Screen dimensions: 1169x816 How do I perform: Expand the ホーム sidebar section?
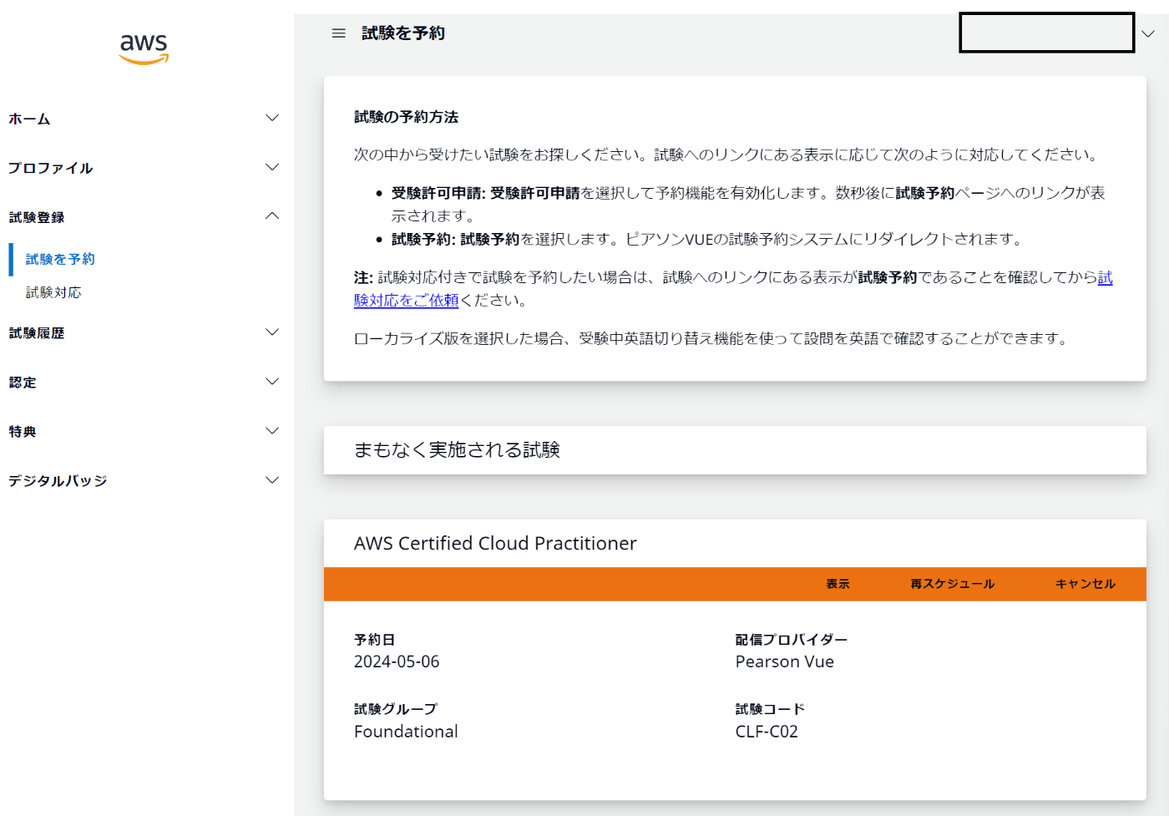(143, 119)
